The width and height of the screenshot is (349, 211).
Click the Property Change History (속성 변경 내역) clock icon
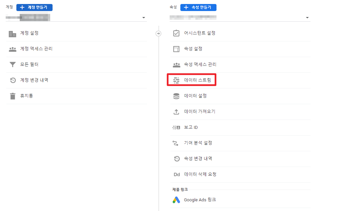pyautogui.click(x=177, y=159)
